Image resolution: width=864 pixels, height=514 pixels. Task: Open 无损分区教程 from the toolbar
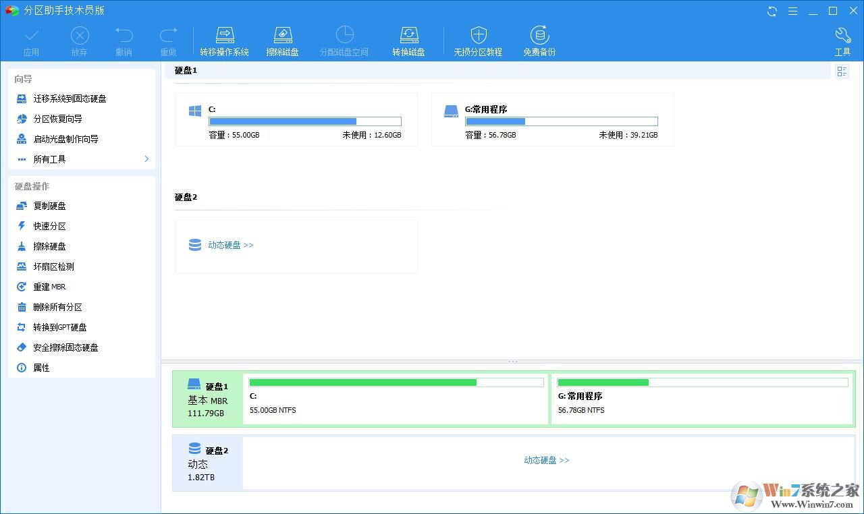(478, 39)
